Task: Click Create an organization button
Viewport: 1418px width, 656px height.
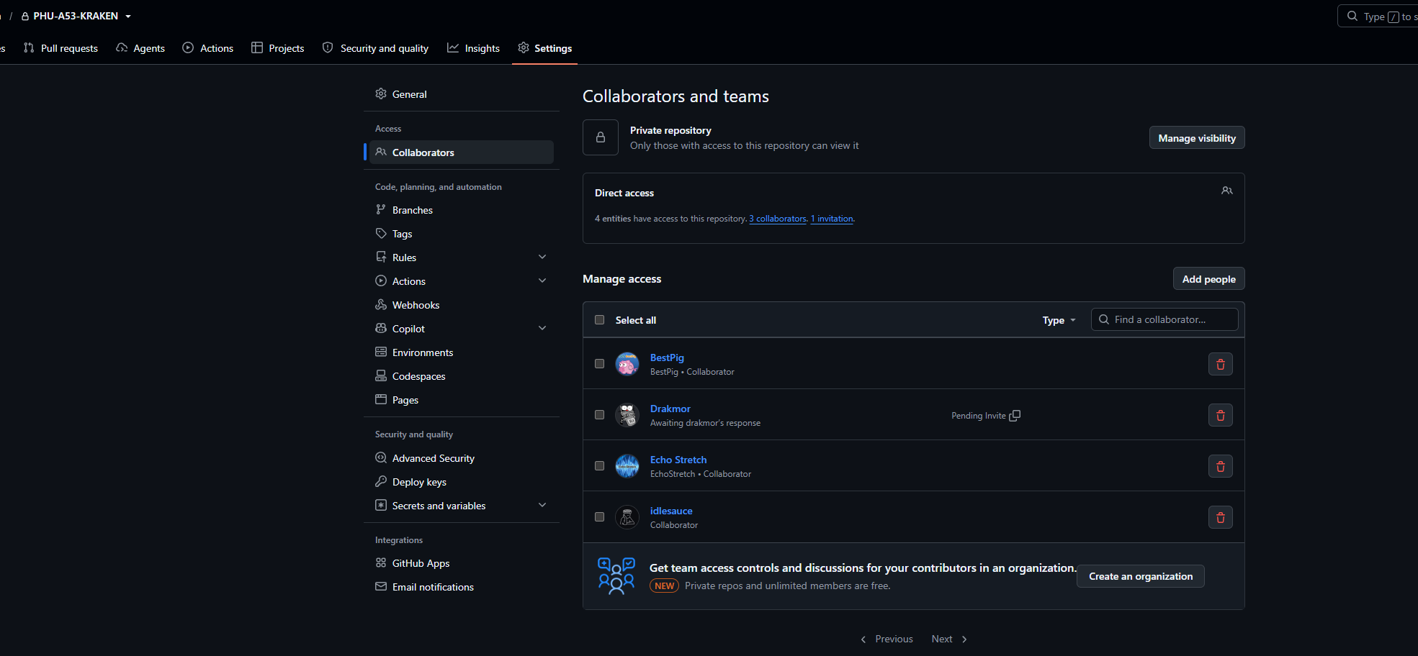Action: pyautogui.click(x=1141, y=576)
